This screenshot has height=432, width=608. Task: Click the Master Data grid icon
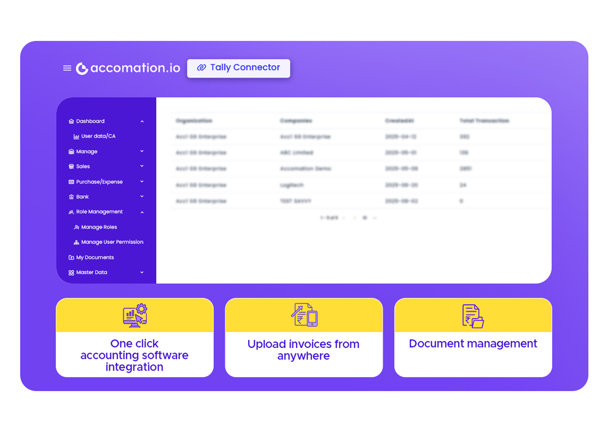click(71, 273)
